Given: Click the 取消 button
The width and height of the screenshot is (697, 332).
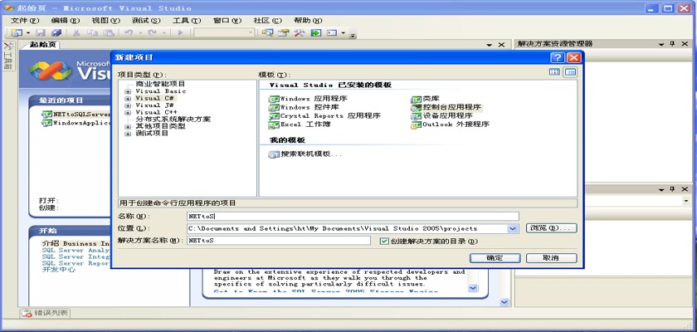Looking at the screenshot, I should 551,258.
